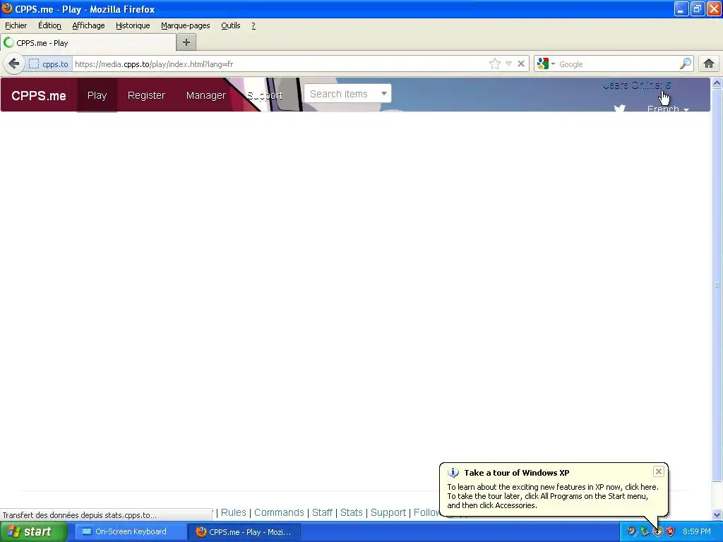Open the Support footer link
This screenshot has width=723, height=542.
coord(388,512)
